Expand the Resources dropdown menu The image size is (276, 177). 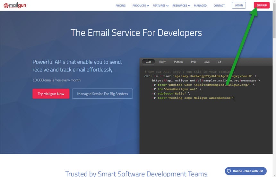181,6
